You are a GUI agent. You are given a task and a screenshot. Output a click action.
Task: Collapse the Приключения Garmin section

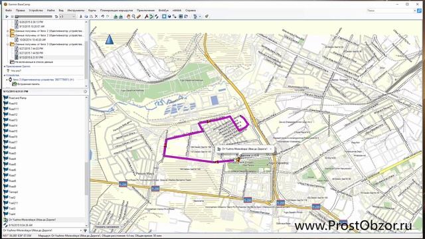point(5,66)
